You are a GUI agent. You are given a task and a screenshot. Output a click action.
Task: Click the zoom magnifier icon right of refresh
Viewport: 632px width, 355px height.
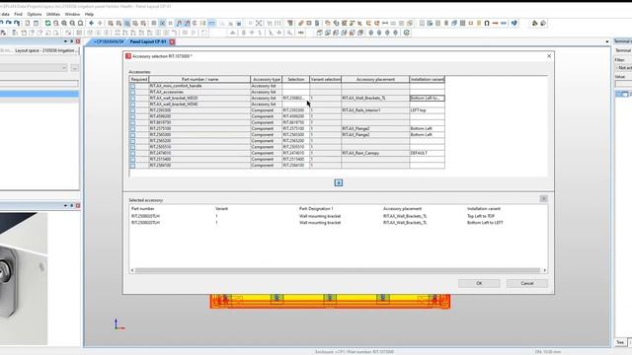56,24
